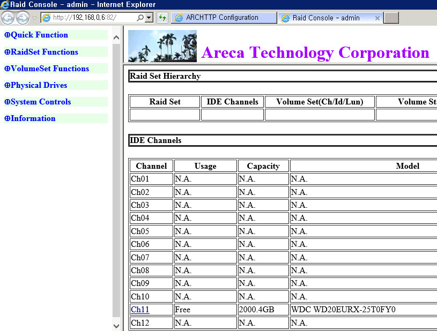Click the sidebar scroll up arrow
This screenshot has height=331, width=437.
pyautogui.click(x=116, y=37)
